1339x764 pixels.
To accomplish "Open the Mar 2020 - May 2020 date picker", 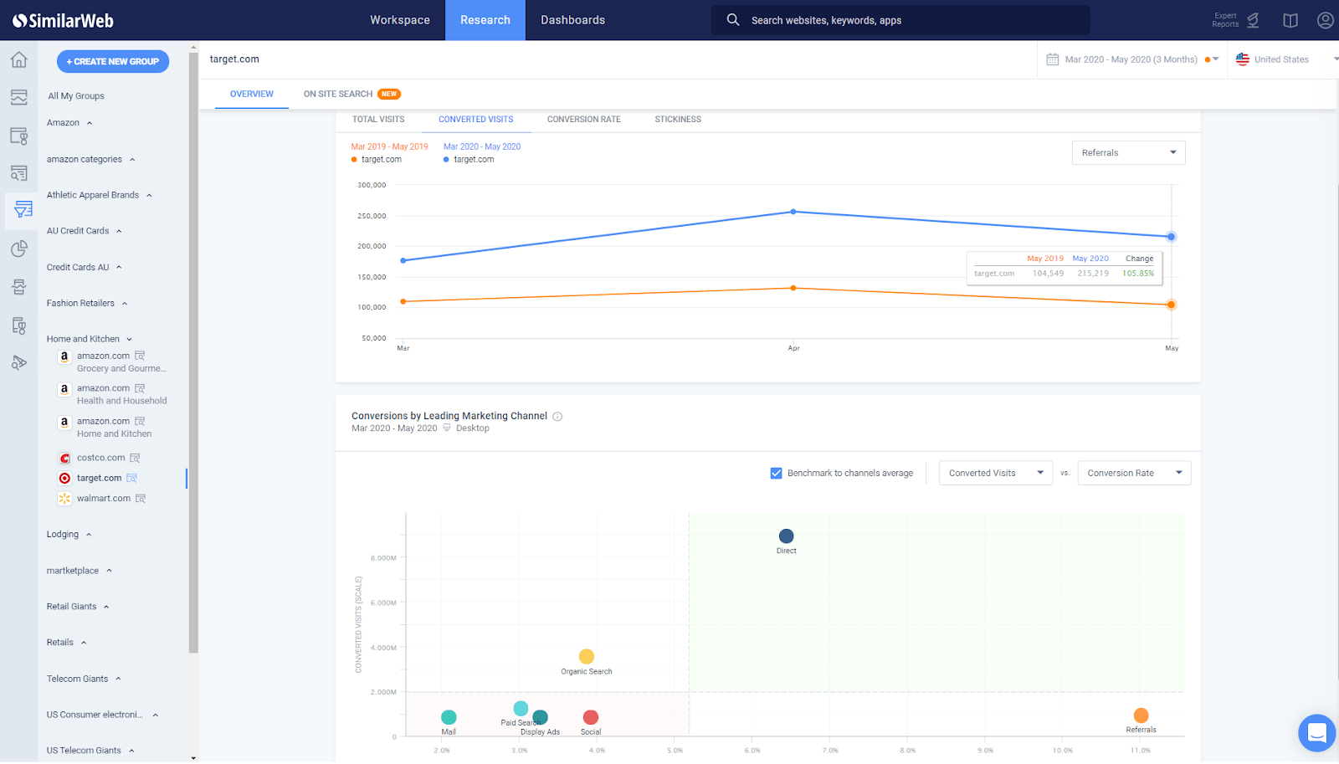I will pos(1132,59).
